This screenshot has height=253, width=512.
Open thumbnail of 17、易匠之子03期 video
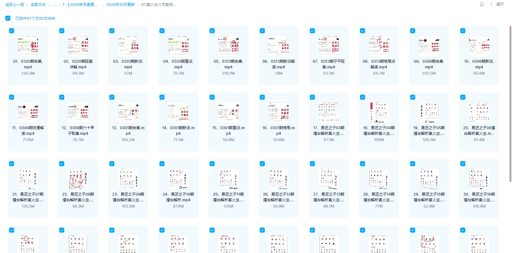329,113
